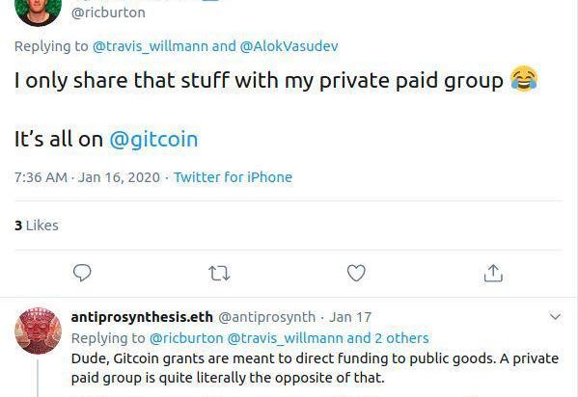Open the antiprosynthesis.eth display name
Viewport: 578px width, 397px height.
tap(142, 317)
